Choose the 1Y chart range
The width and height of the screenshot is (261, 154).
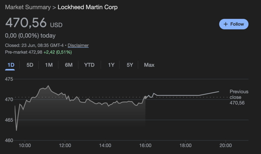(x=111, y=65)
